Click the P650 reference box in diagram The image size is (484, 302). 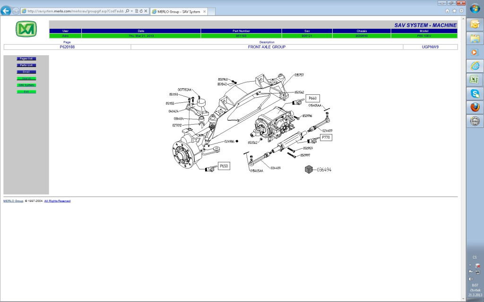224,166
